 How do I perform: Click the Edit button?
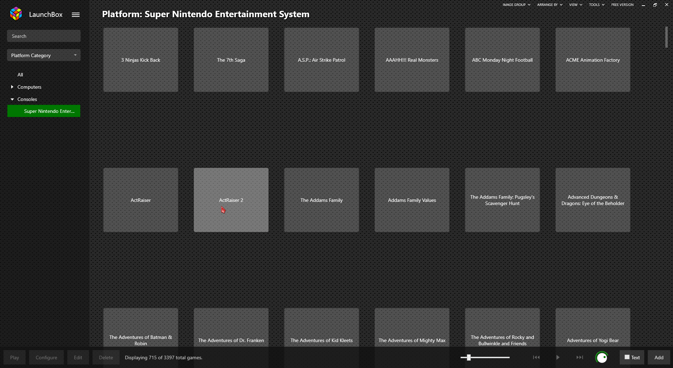coord(78,357)
